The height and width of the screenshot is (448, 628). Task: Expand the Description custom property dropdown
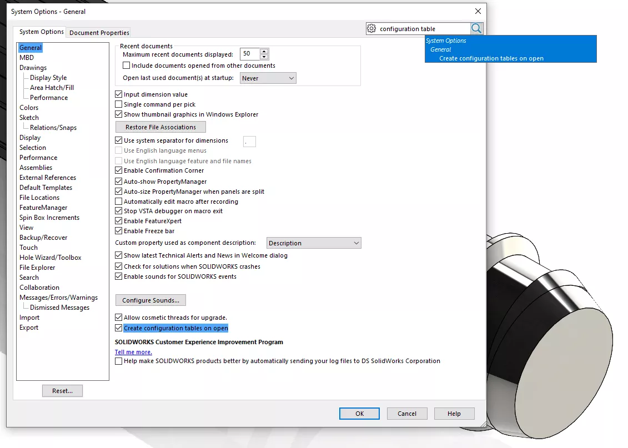314,243
